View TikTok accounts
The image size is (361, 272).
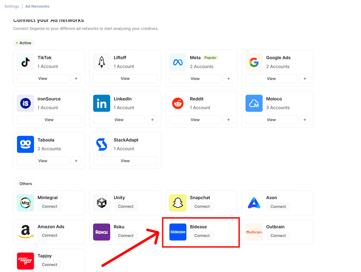pos(43,79)
